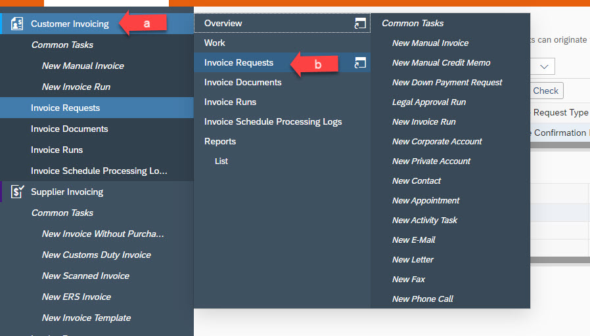The width and height of the screenshot is (590, 336).
Task: Click New Private Account
Action: (x=432, y=161)
